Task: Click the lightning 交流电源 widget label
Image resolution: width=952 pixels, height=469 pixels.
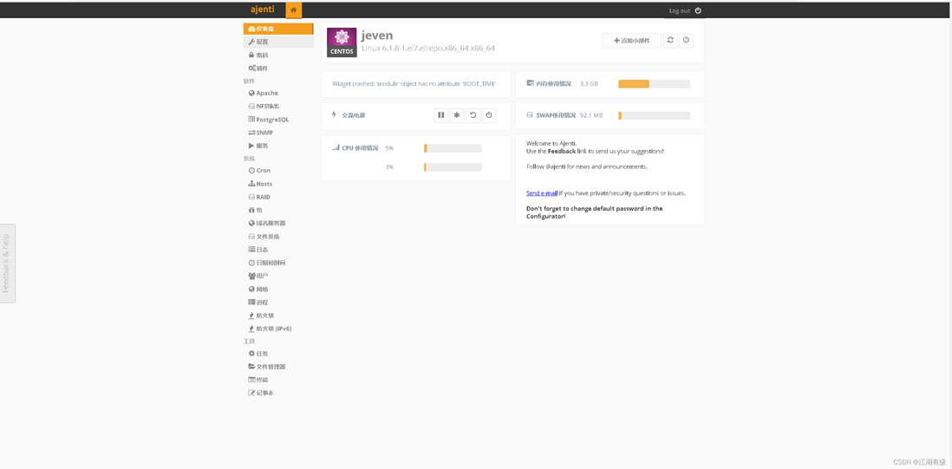Action: tap(349, 115)
